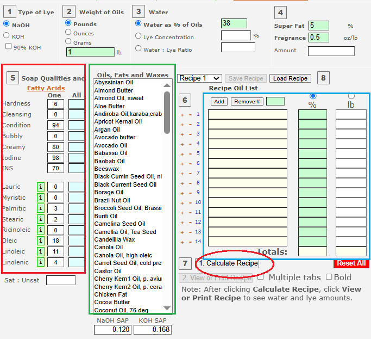Open the Palmitic acid info icon

[x=40, y=208]
